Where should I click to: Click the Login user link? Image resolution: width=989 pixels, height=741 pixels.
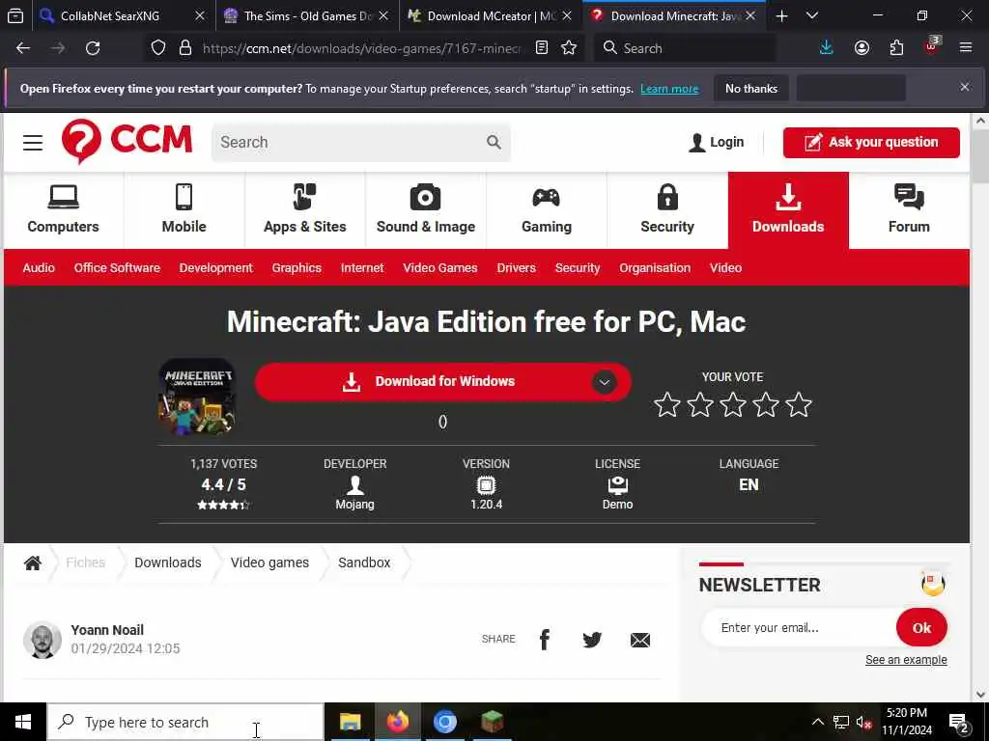coord(717,143)
